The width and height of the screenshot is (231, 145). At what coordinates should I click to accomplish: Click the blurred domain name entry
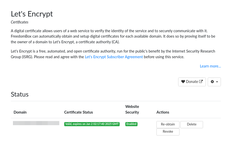(36, 123)
